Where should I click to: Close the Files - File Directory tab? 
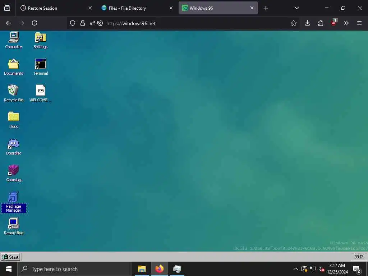[x=171, y=8]
